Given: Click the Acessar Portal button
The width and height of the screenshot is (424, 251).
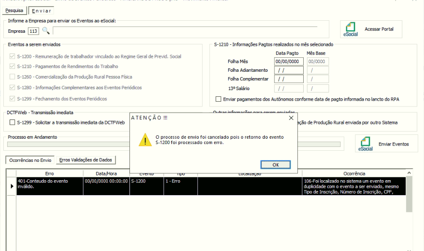Looking at the screenshot, I should coord(371,29).
